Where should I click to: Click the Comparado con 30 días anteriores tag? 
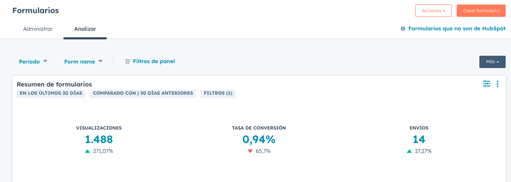pyautogui.click(x=143, y=93)
